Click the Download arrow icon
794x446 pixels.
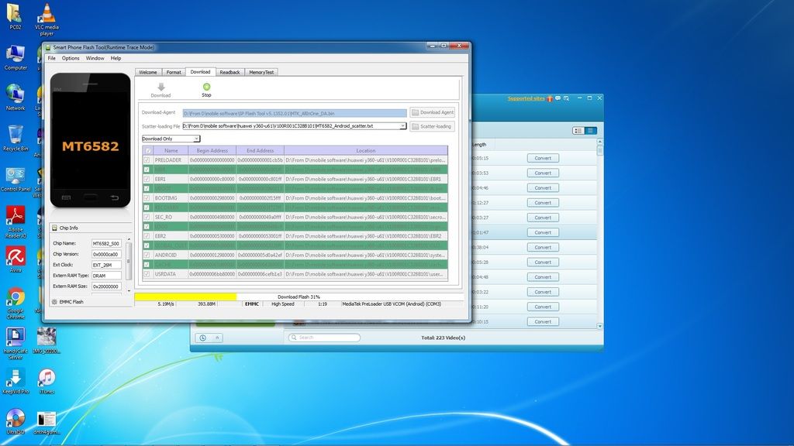[x=161, y=87]
